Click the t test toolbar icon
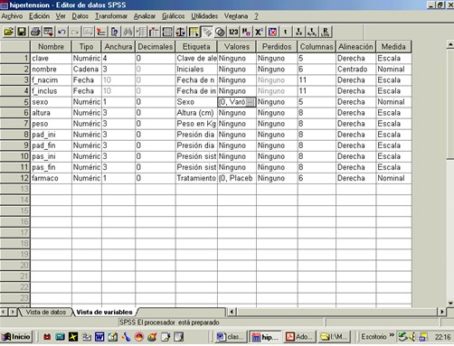Image resolution: width=454 pixels, height=346 pixels. click(x=286, y=32)
